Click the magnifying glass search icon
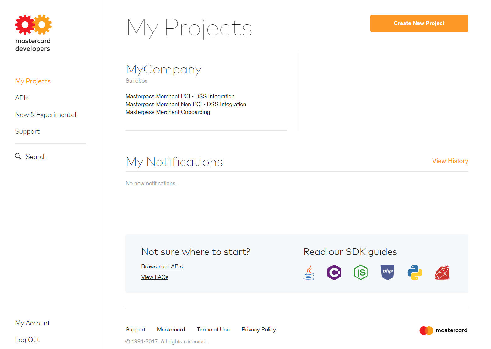The width and height of the screenshot is (491, 349). click(18, 156)
